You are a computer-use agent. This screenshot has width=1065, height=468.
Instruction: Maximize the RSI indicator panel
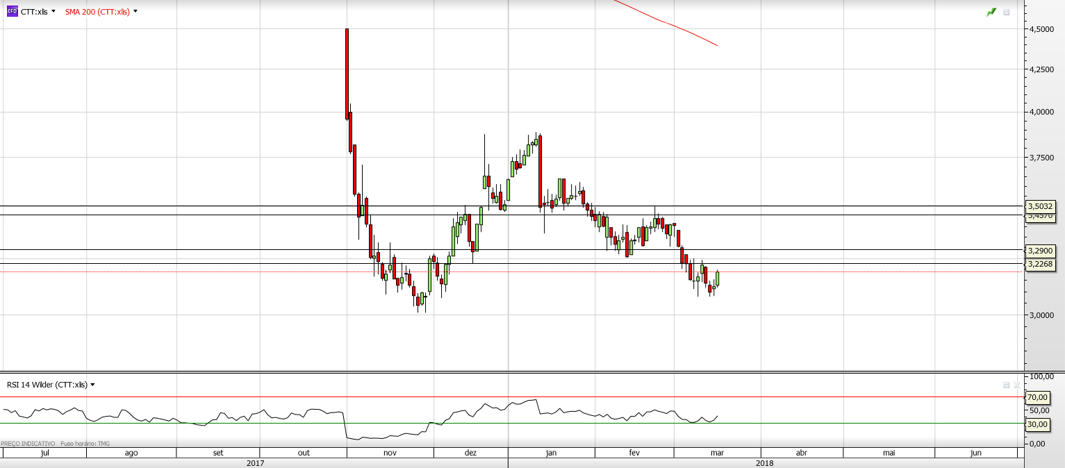pos(1006,385)
